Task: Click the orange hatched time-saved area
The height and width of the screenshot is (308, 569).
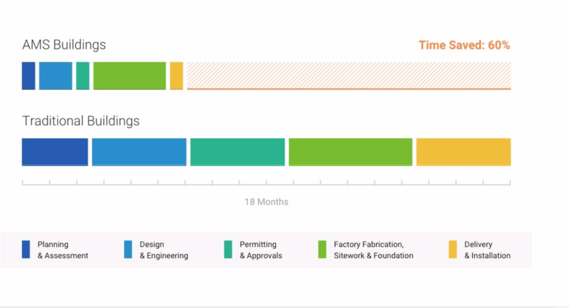Action: pyautogui.click(x=349, y=76)
